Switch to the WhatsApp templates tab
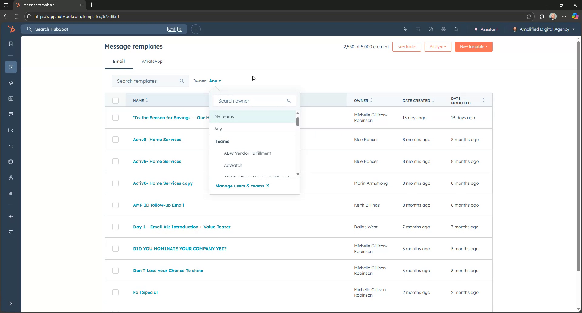Screen dimensions: 582x313 coord(152,61)
